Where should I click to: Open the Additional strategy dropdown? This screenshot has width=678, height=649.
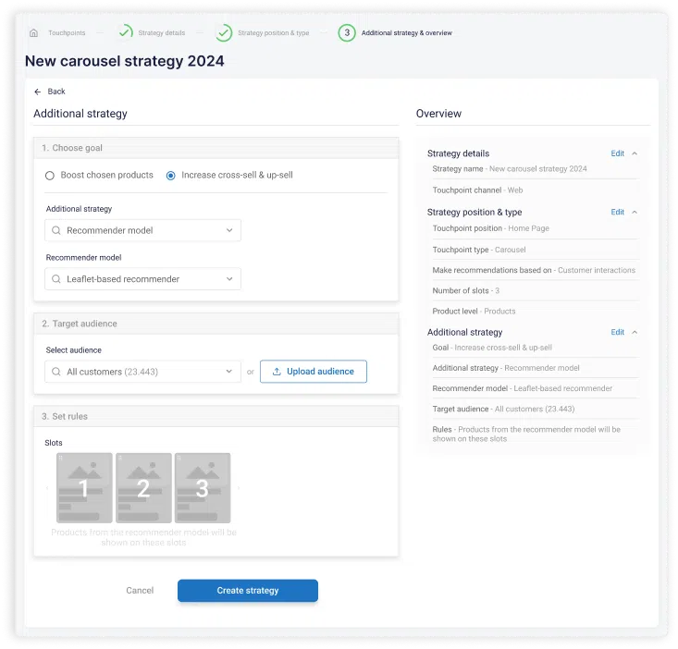pyautogui.click(x=142, y=230)
